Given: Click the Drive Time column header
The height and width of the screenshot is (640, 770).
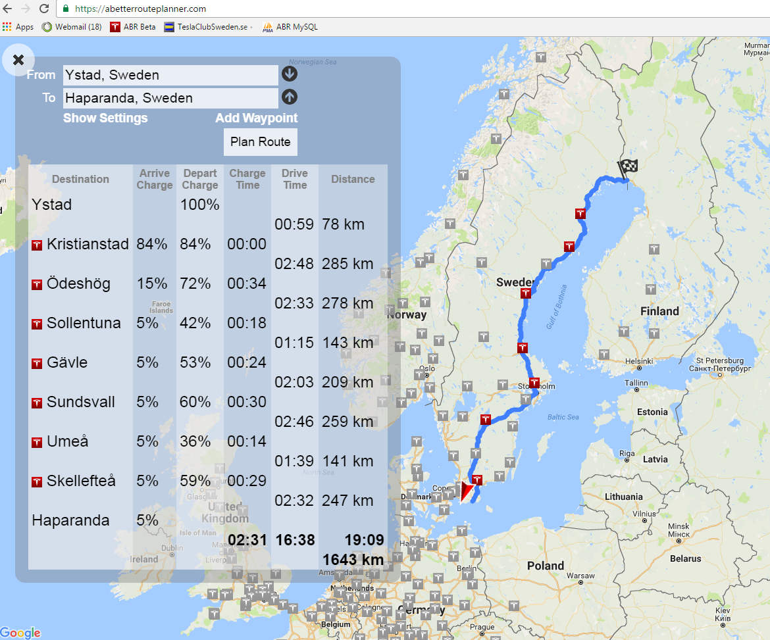Looking at the screenshot, I should click(295, 179).
